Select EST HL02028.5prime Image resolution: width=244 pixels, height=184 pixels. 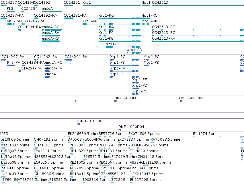(62, 157)
